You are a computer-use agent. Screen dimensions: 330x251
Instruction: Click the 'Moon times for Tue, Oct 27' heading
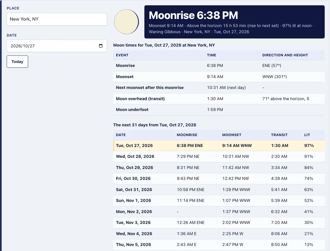(x=164, y=45)
